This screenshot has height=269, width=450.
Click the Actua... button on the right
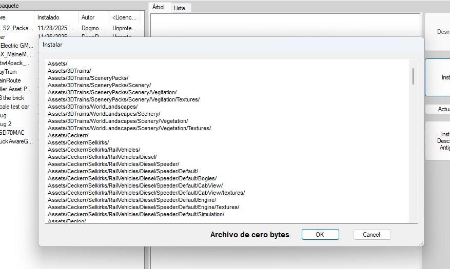(x=438, y=109)
